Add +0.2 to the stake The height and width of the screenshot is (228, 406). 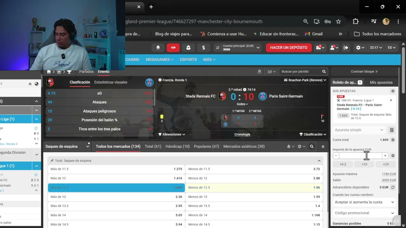pos(343,164)
